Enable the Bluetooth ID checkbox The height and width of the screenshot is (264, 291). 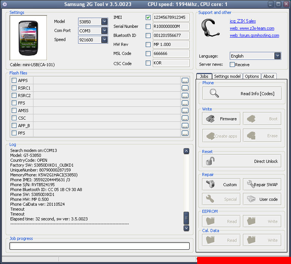click(x=148, y=35)
